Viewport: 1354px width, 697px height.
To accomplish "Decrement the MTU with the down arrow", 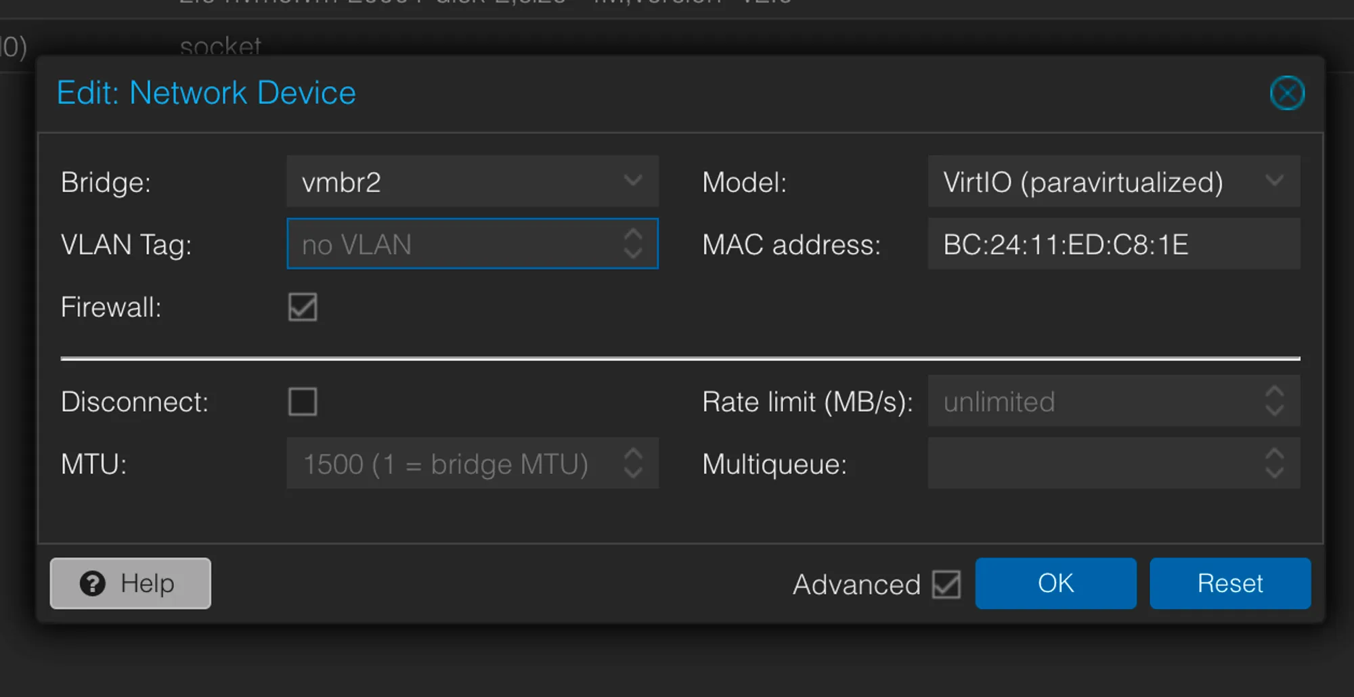I will [x=634, y=473].
